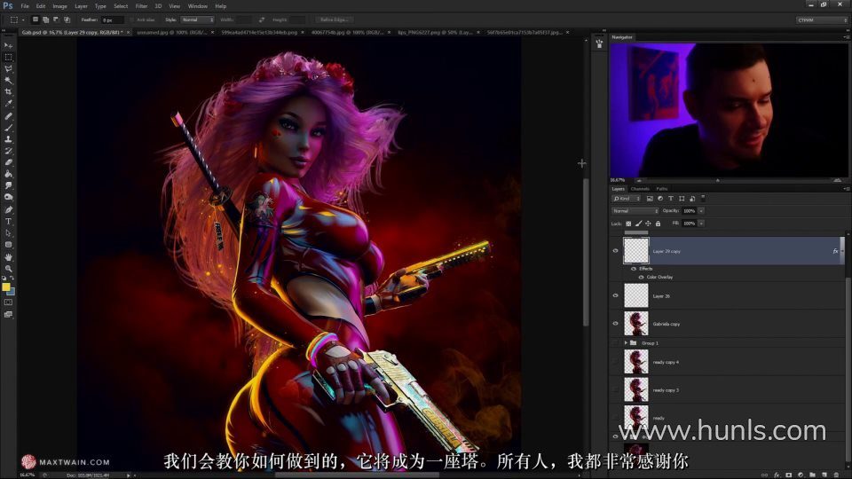Click the type layer filter icon
This screenshot has width=852, height=479.
click(x=671, y=199)
